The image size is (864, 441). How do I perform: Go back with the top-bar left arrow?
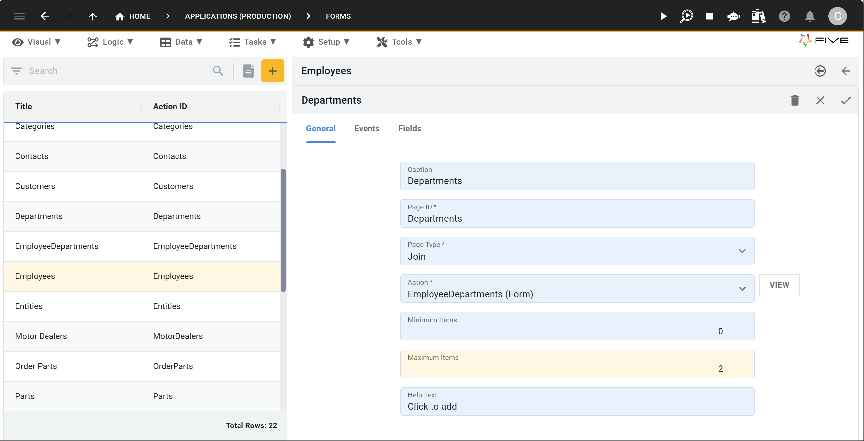[45, 16]
